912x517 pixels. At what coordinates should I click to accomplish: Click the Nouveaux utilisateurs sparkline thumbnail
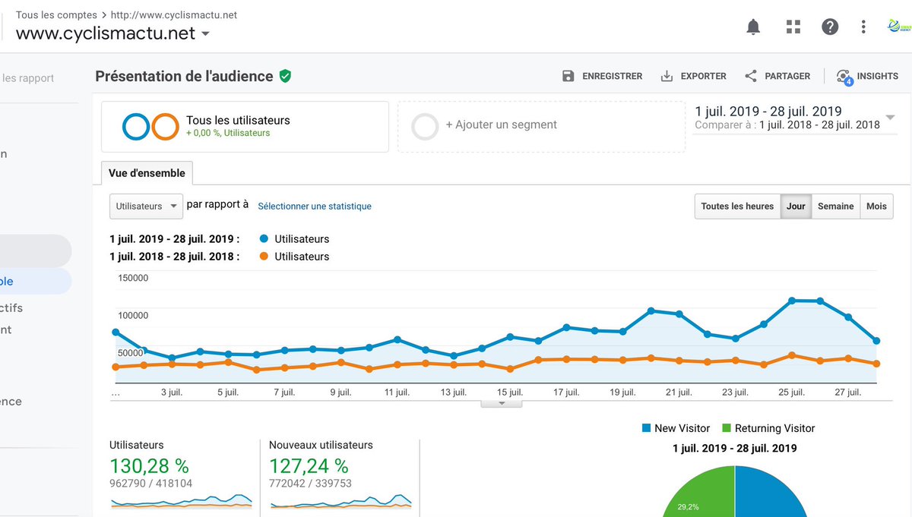[x=340, y=500]
